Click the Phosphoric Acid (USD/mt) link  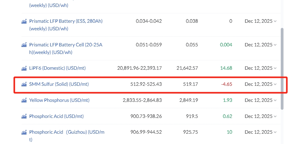[x=56, y=116]
